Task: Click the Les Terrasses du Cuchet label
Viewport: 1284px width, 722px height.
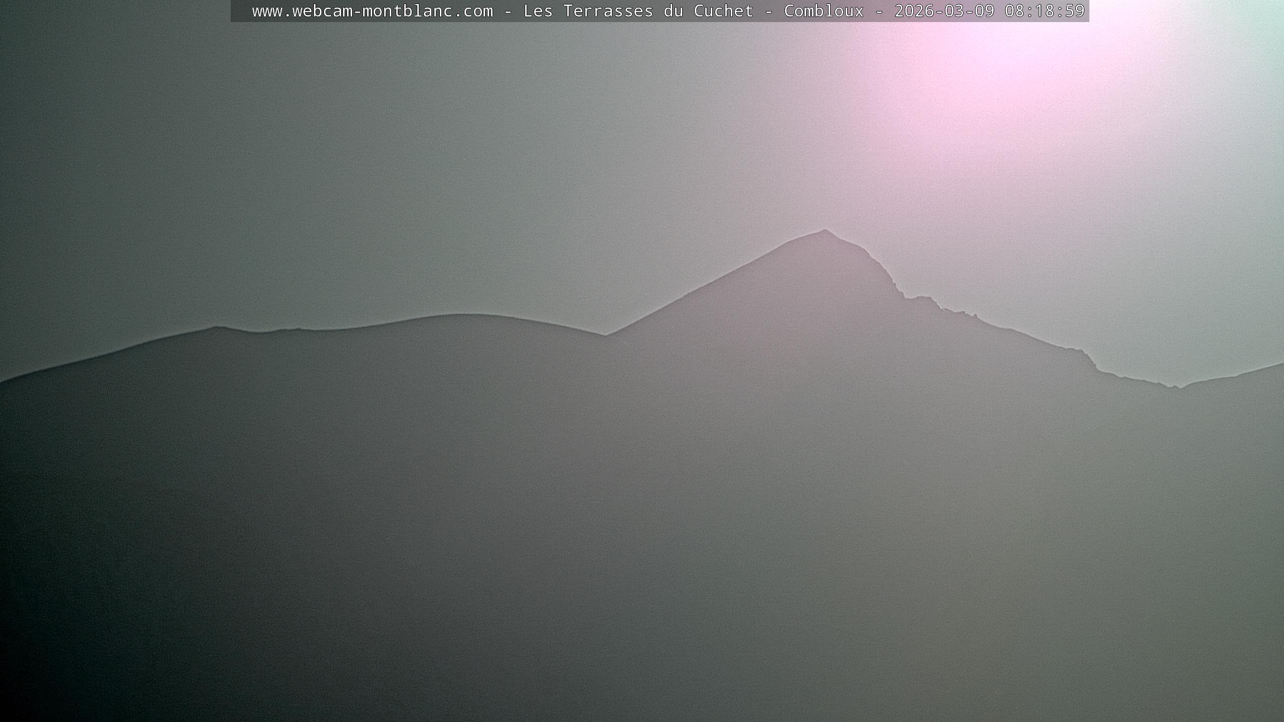Action: (638, 11)
